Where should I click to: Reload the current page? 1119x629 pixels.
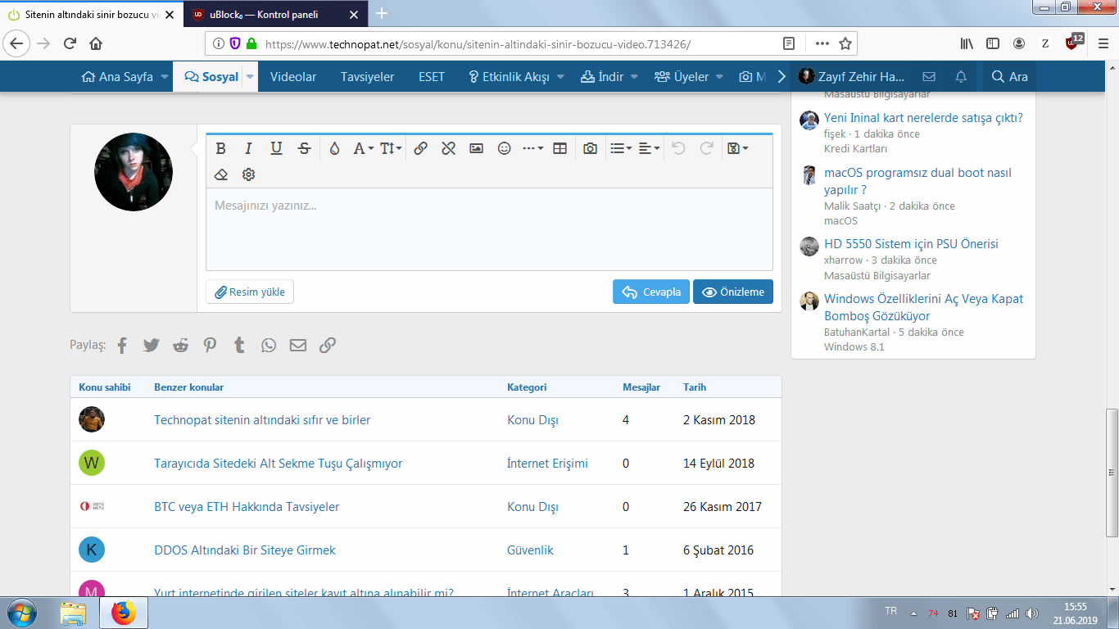click(x=70, y=43)
